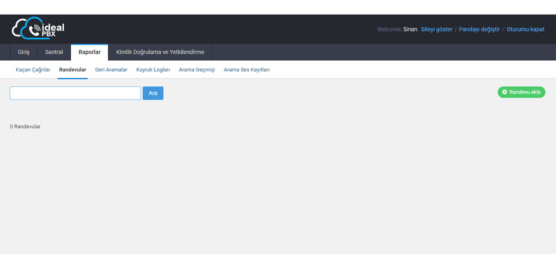556x268 pixels.
Task: Click the ideal PBX cloud phone logo
Action: [38, 28]
